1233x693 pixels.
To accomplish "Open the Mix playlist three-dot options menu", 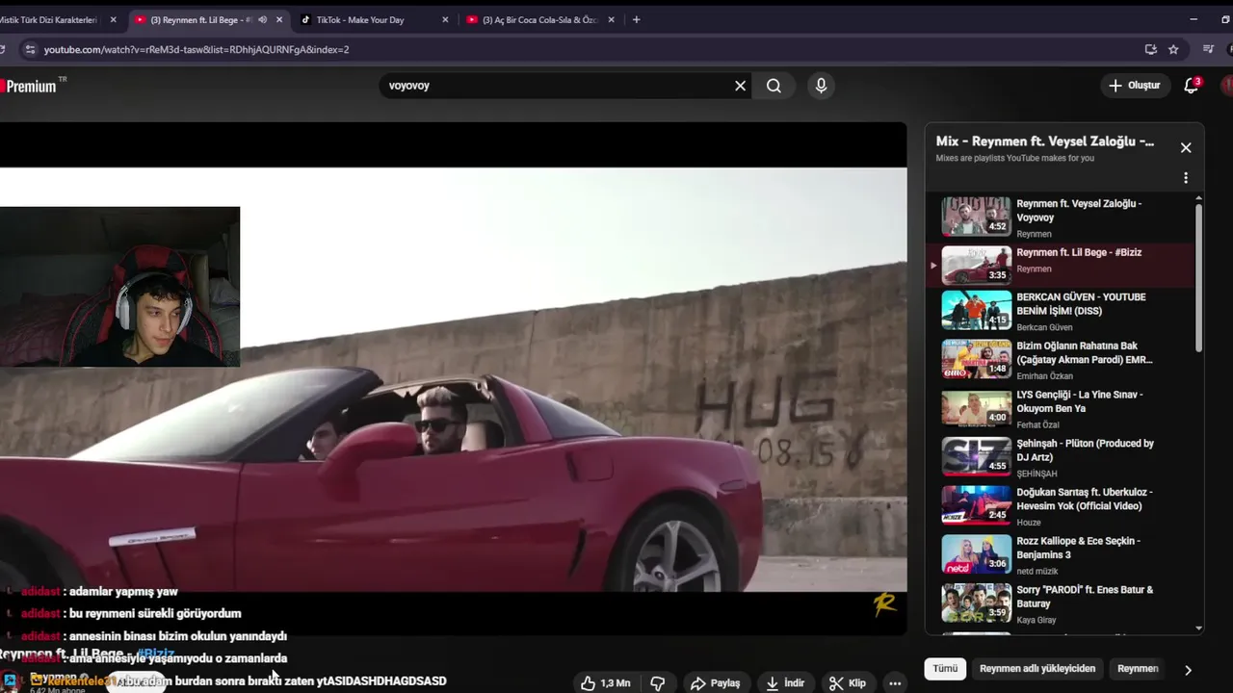I will 1186,178.
